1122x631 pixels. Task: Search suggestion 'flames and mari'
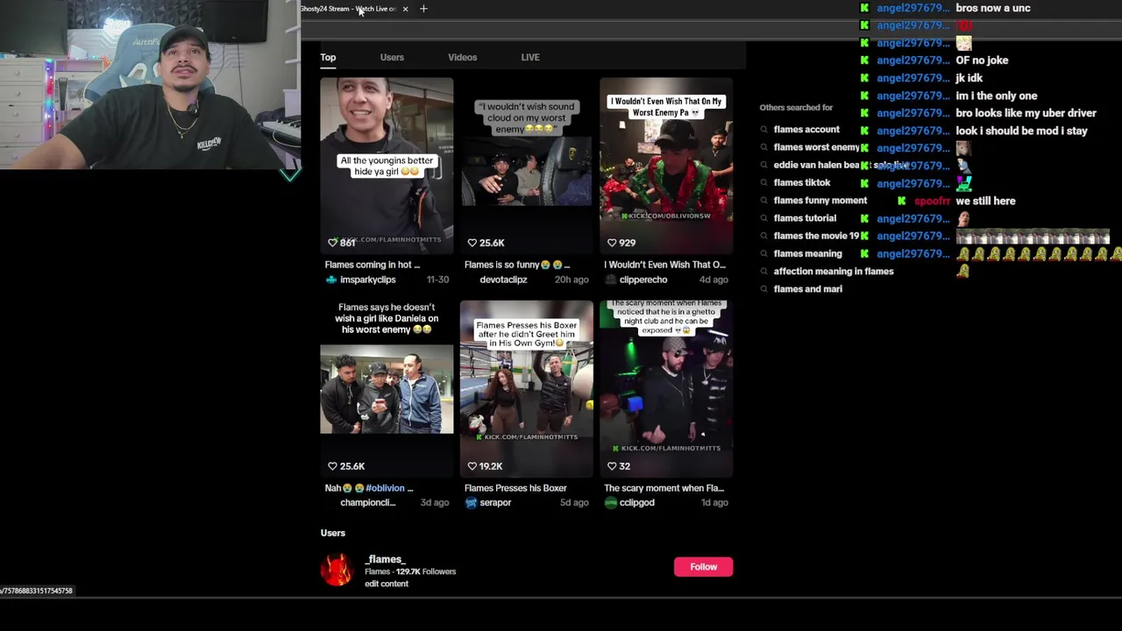pos(808,289)
